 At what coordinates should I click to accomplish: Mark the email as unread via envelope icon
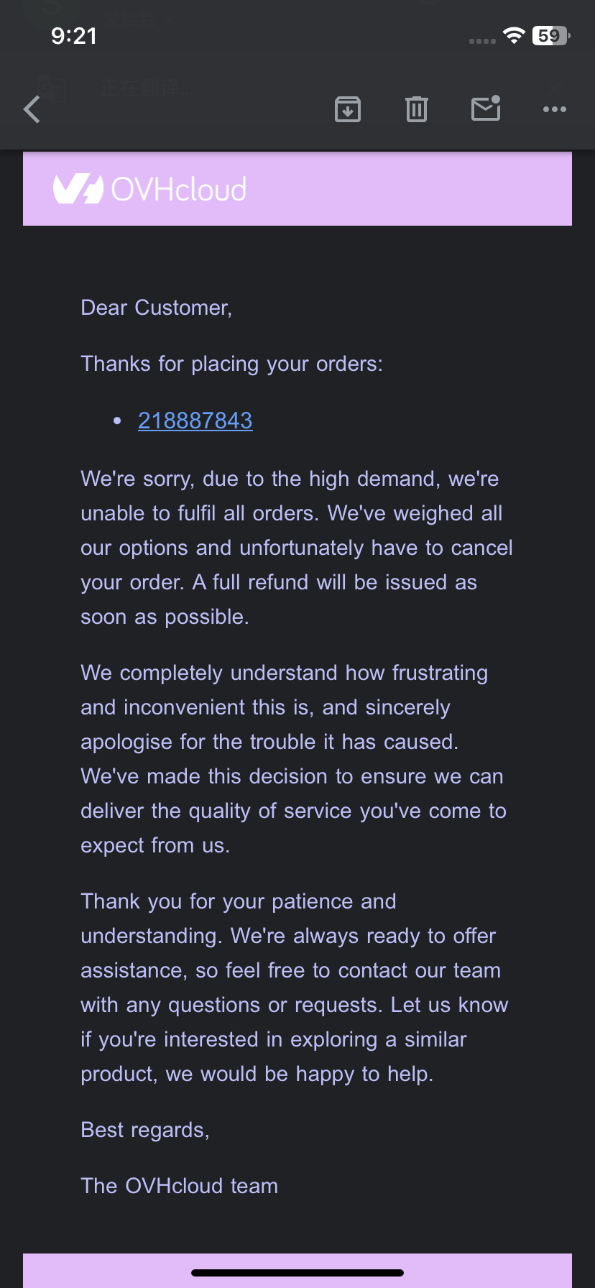click(486, 109)
